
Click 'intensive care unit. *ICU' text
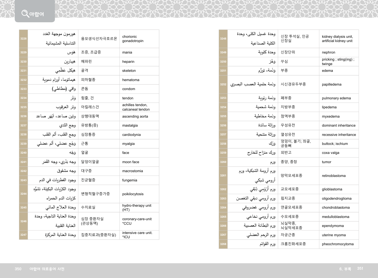(x=137, y=235)
